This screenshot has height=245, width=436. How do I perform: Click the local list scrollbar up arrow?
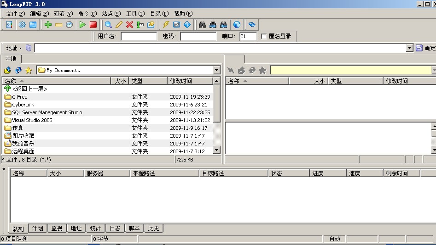point(216,81)
